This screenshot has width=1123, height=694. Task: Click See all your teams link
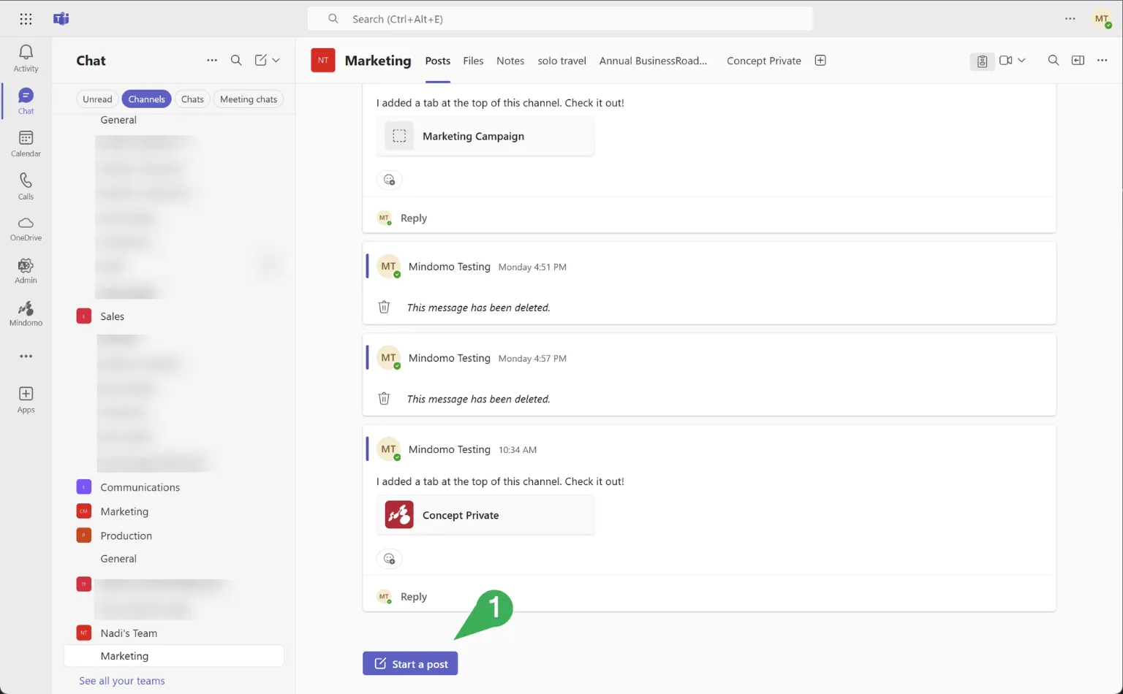[x=121, y=681]
